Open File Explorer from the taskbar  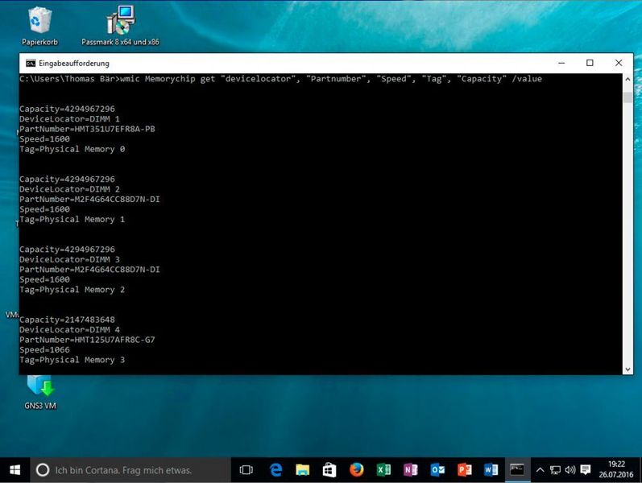click(303, 470)
